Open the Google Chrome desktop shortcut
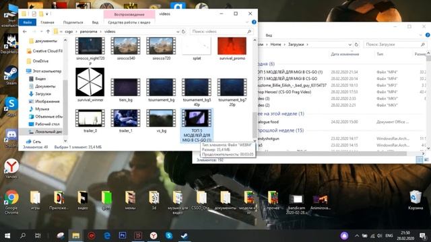 tap(11, 202)
